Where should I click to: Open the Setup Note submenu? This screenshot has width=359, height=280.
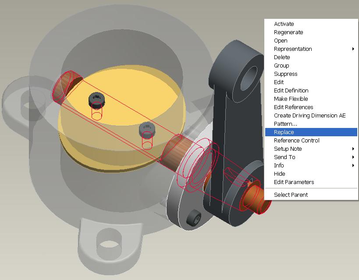311,149
